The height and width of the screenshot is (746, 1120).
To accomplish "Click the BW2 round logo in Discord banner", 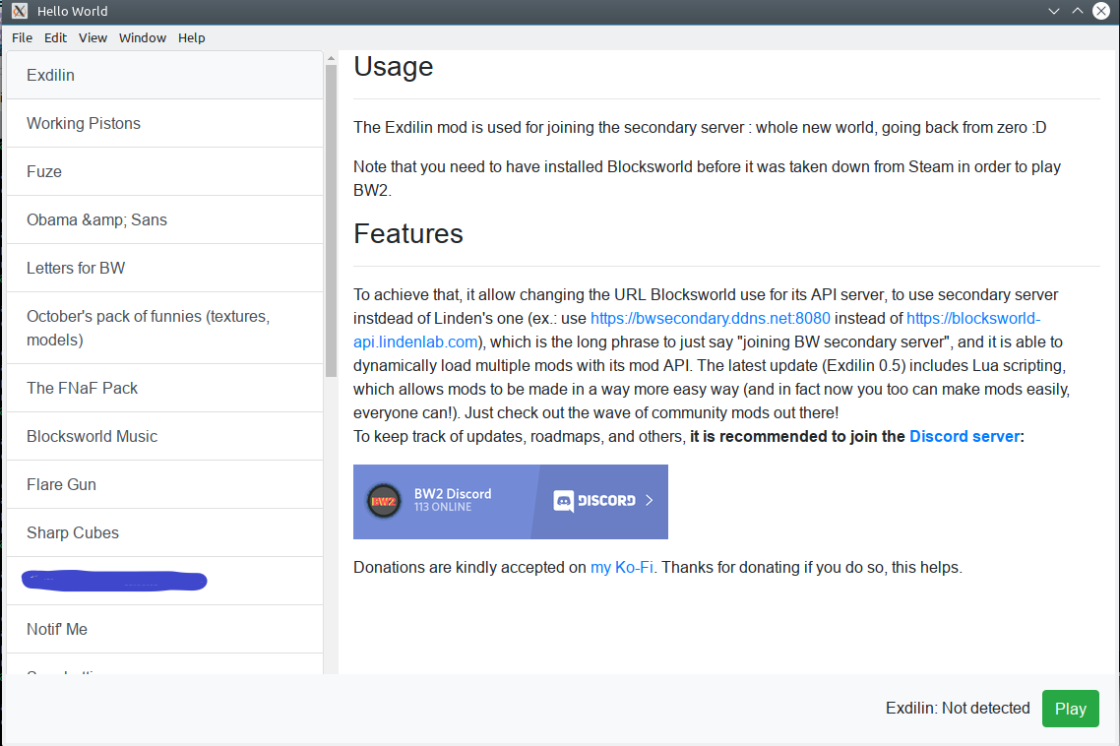I will tap(384, 501).
